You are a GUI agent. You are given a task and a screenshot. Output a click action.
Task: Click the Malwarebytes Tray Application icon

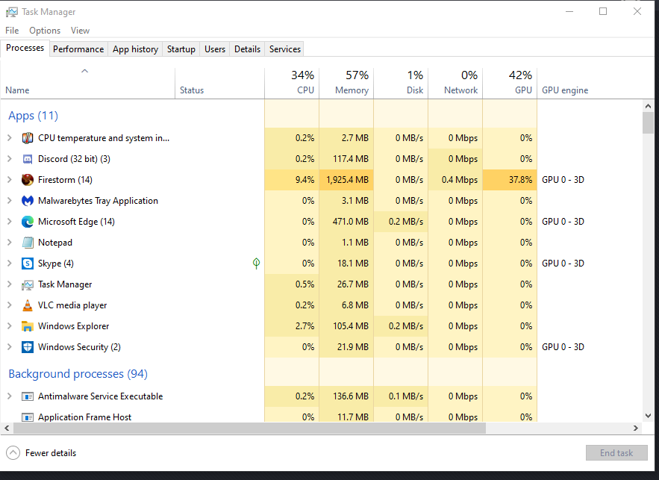[x=28, y=201]
